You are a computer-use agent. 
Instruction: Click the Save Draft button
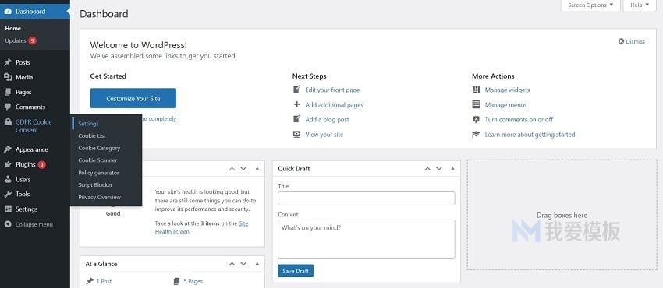(296, 271)
